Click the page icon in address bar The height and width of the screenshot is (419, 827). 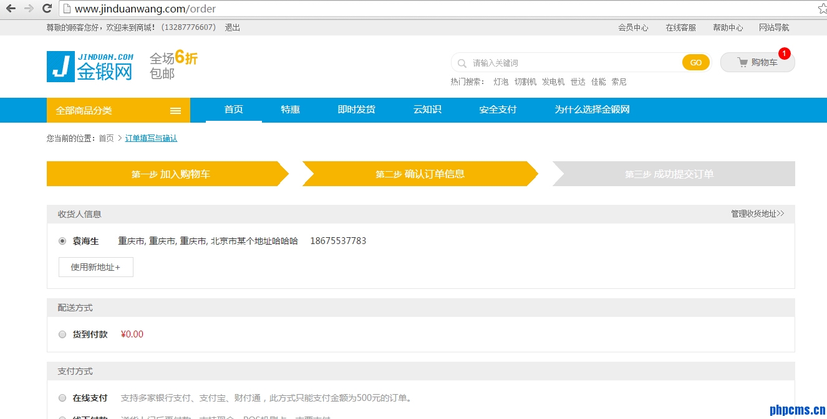67,9
